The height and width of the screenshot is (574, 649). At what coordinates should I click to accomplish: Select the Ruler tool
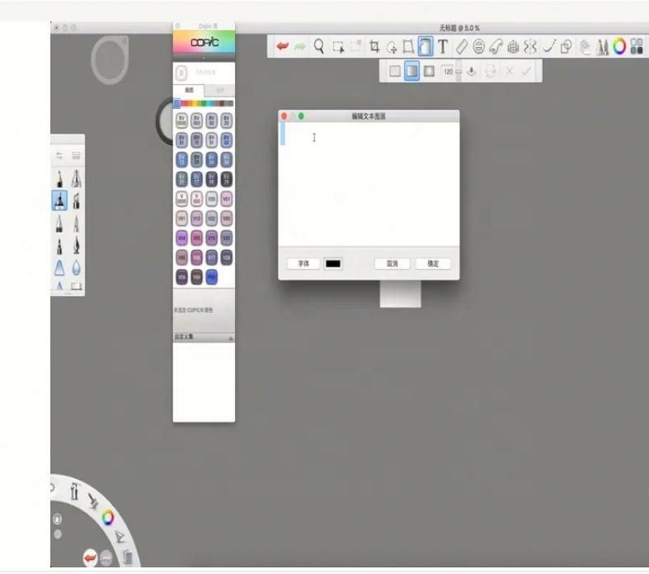point(461,48)
